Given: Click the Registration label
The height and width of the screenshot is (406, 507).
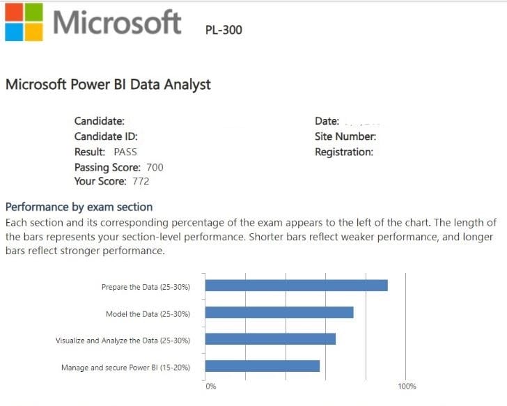Looking at the screenshot, I should tap(344, 152).
